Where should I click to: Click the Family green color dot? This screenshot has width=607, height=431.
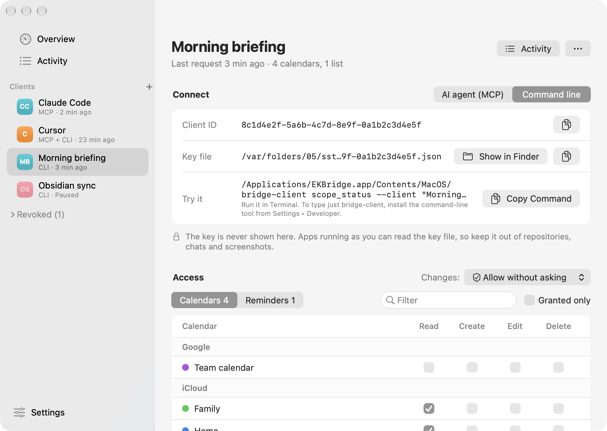(x=185, y=408)
